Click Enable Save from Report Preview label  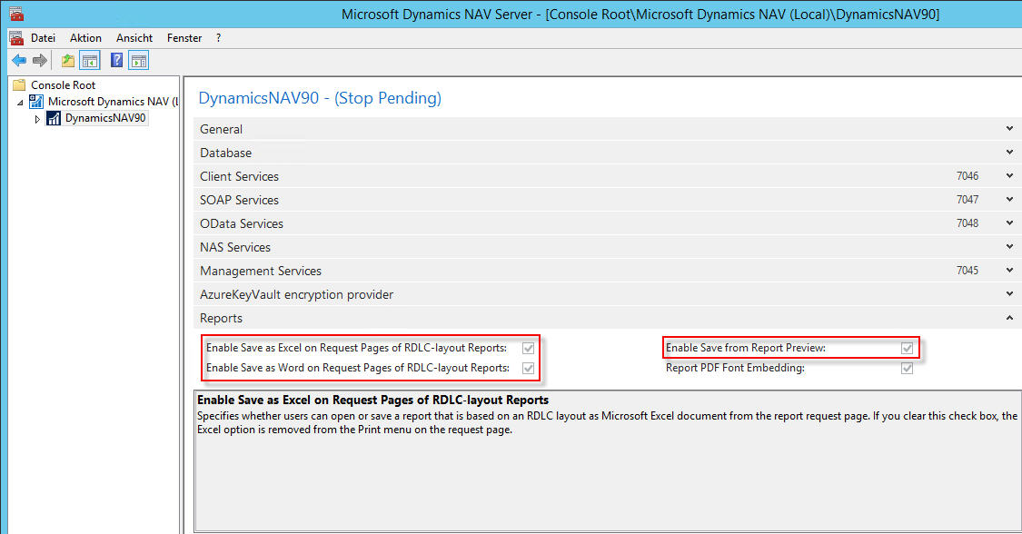click(x=746, y=348)
